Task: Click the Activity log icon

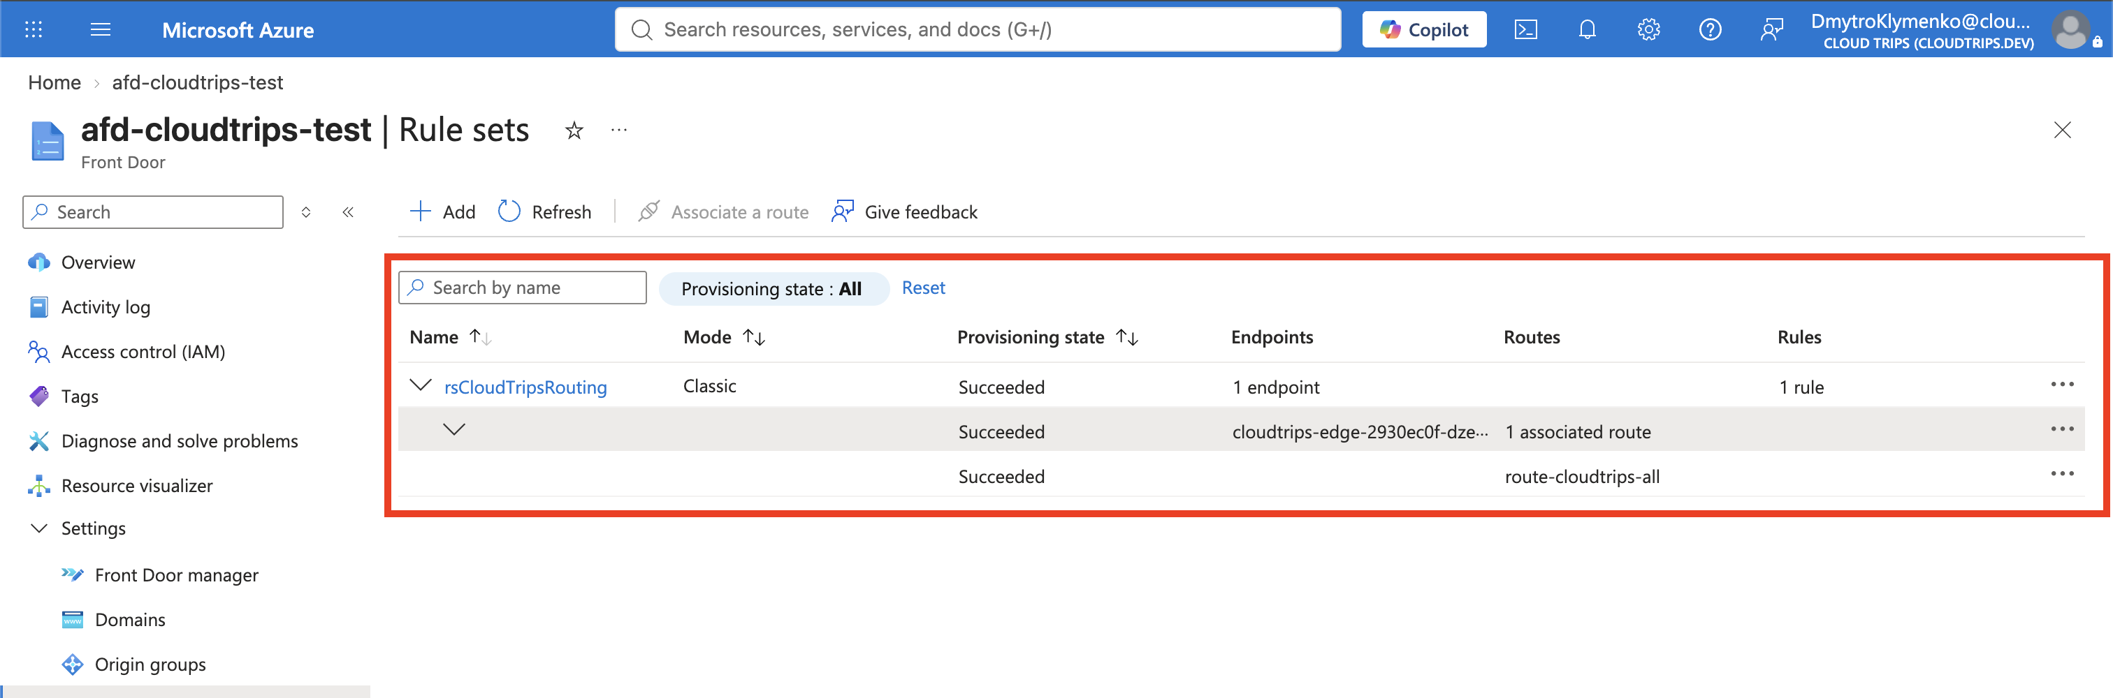Action: [38, 307]
